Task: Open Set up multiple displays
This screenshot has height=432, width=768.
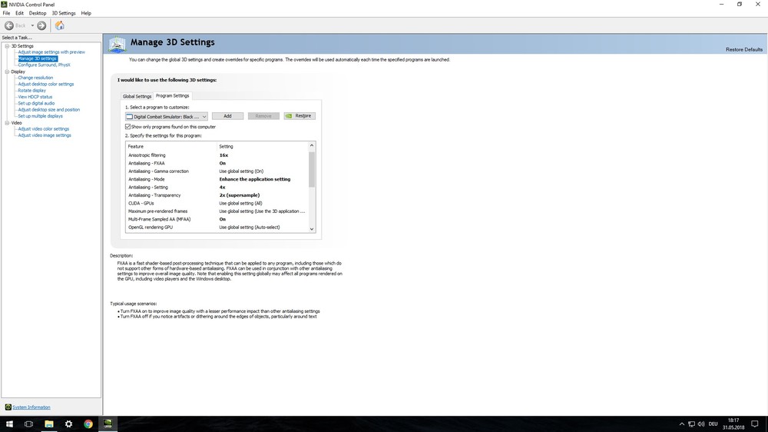Action: pyautogui.click(x=40, y=116)
